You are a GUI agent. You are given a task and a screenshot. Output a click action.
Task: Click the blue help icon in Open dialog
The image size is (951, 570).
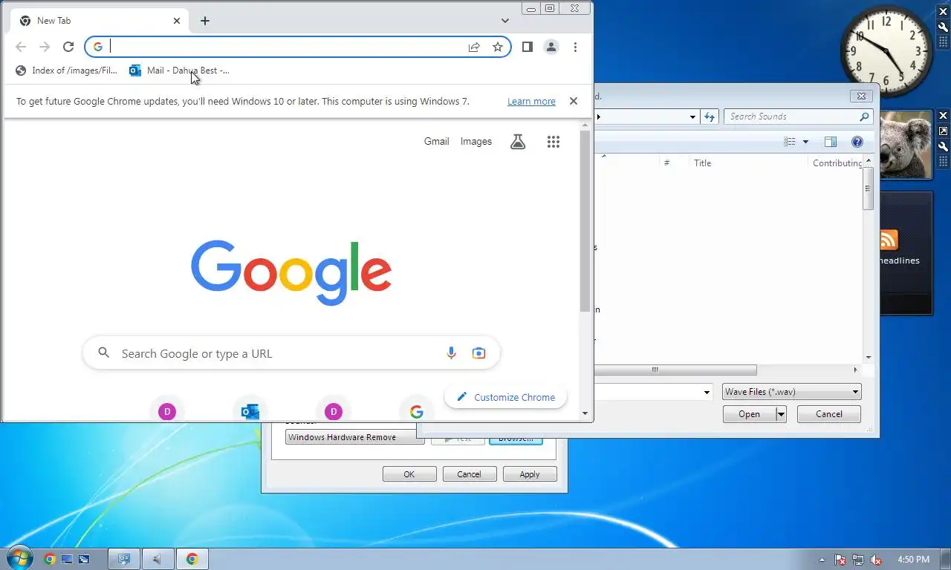point(857,142)
